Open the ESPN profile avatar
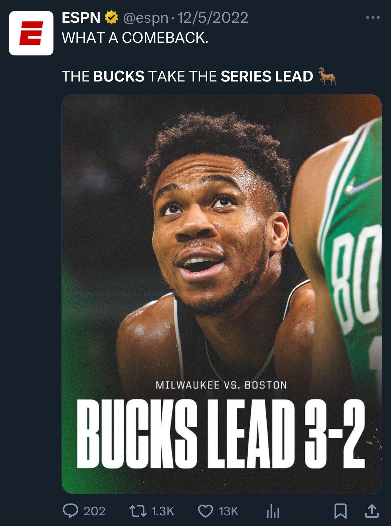 click(31, 33)
